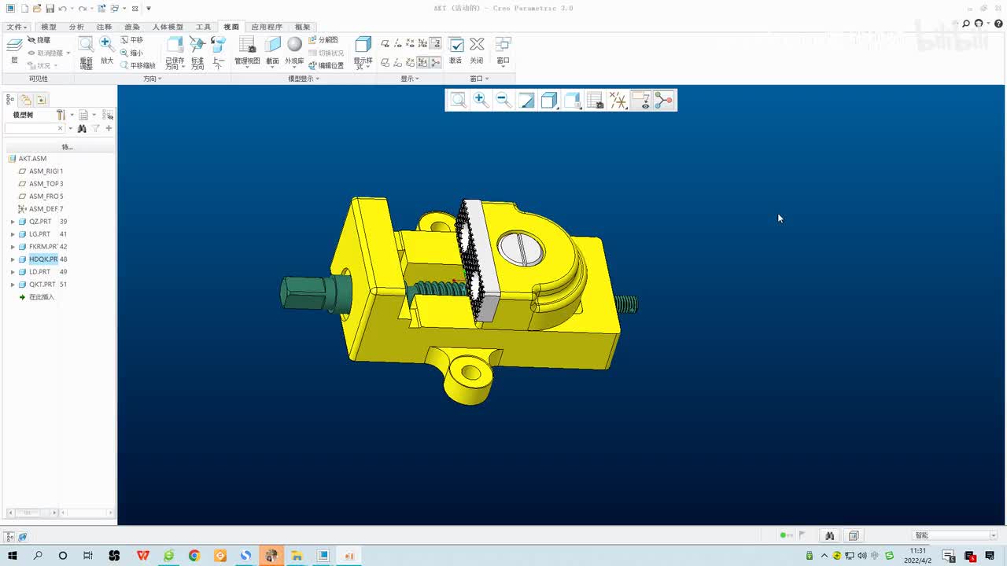
Task: Open Layers (层) tool in ribbon
Action: click(x=14, y=50)
